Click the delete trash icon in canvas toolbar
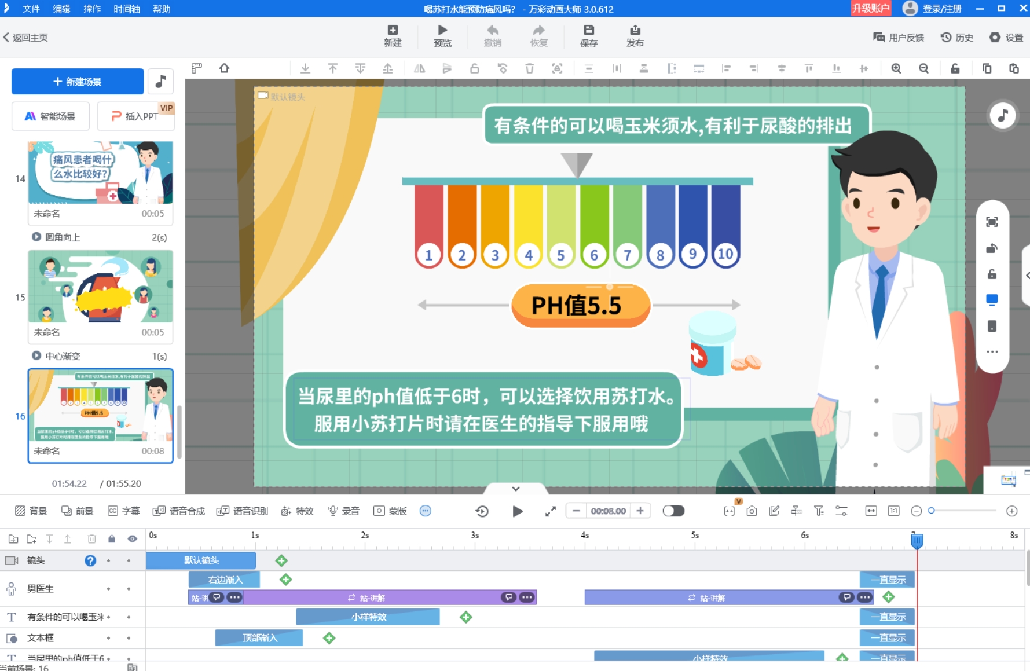Viewport: 1030px width, 671px height. click(529, 68)
